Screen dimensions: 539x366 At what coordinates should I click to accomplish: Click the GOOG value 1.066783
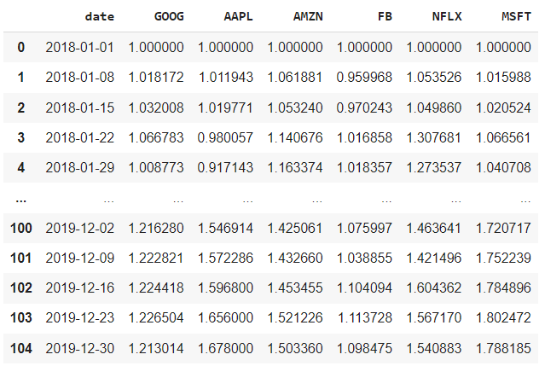(x=155, y=137)
